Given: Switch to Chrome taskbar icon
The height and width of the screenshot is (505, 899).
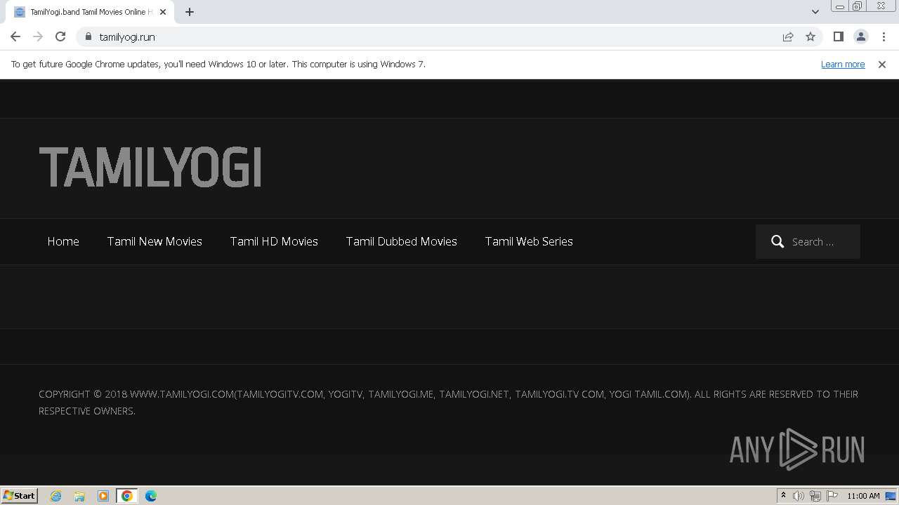Looking at the screenshot, I should pyautogui.click(x=126, y=496).
